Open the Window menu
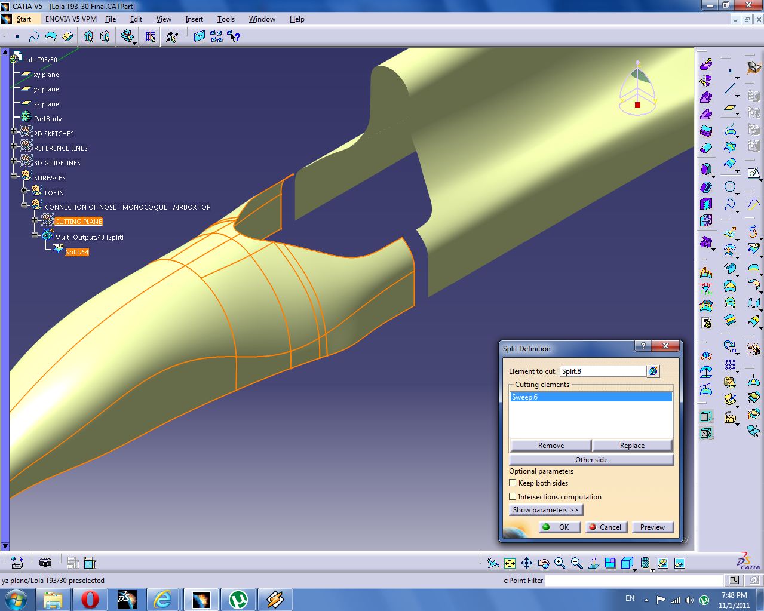Viewport: 764px width, 611px height. pos(262,19)
